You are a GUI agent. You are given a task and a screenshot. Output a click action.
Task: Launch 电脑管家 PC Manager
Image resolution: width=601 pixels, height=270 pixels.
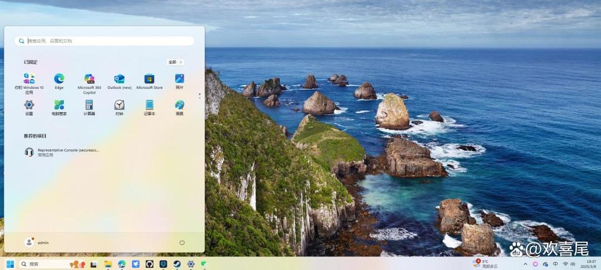click(x=59, y=108)
